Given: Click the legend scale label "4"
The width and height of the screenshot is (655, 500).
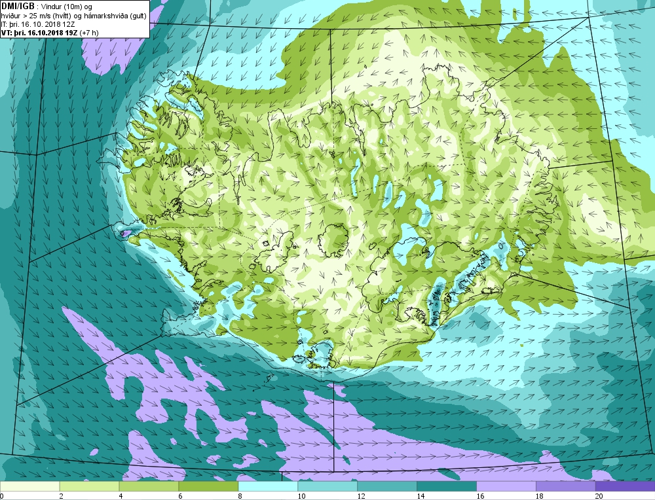Looking at the screenshot, I should [121, 496].
